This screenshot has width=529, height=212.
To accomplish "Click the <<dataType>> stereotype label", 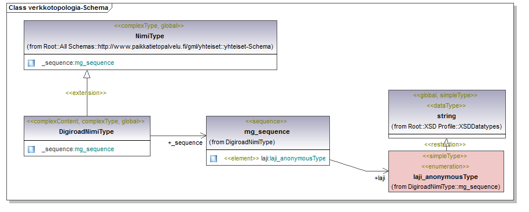I will [x=446, y=105].
